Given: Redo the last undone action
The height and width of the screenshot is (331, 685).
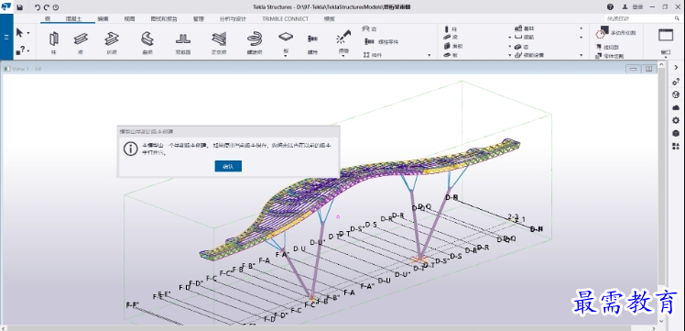Looking at the screenshot, I should click(x=47, y=7).
